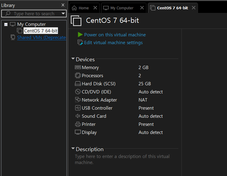Click the Display monitor icon
The width and height of the screenshot is (227, 176).
point(78,132)
